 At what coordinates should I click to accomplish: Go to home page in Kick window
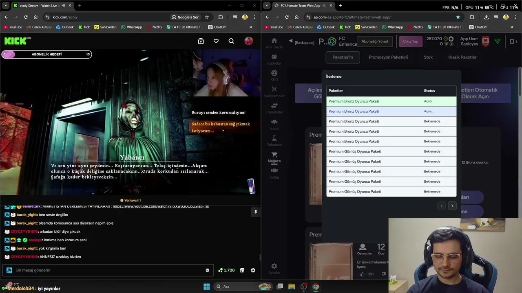pyautogui.click(x=35, y=17)
